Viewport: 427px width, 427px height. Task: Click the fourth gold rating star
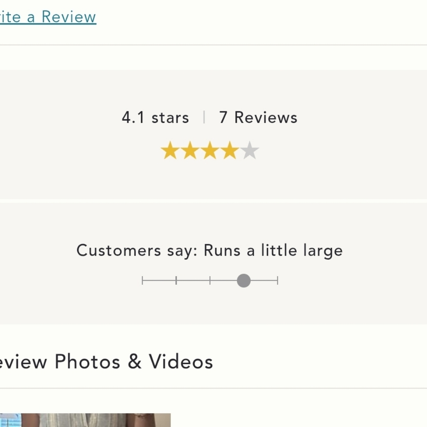click(x=230, y=150)
